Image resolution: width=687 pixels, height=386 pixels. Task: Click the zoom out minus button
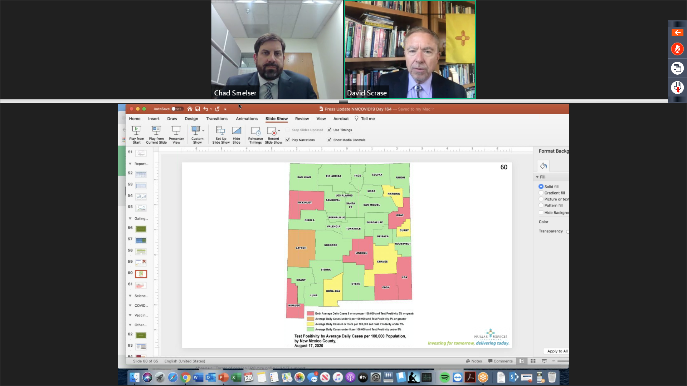(x=554, y=361)
